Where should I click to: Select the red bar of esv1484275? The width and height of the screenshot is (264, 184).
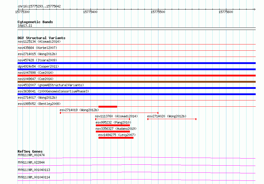[x=116, y=138]
